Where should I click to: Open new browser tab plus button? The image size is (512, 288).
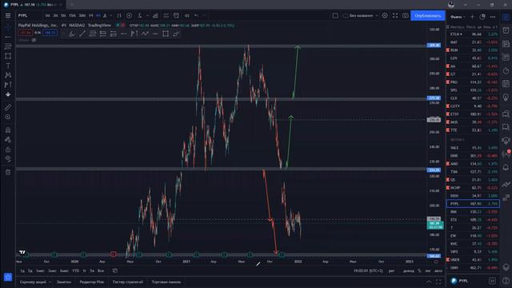click(72, 5)
